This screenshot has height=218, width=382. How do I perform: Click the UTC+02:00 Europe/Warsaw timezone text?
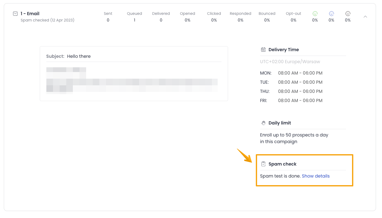(290, 62)
